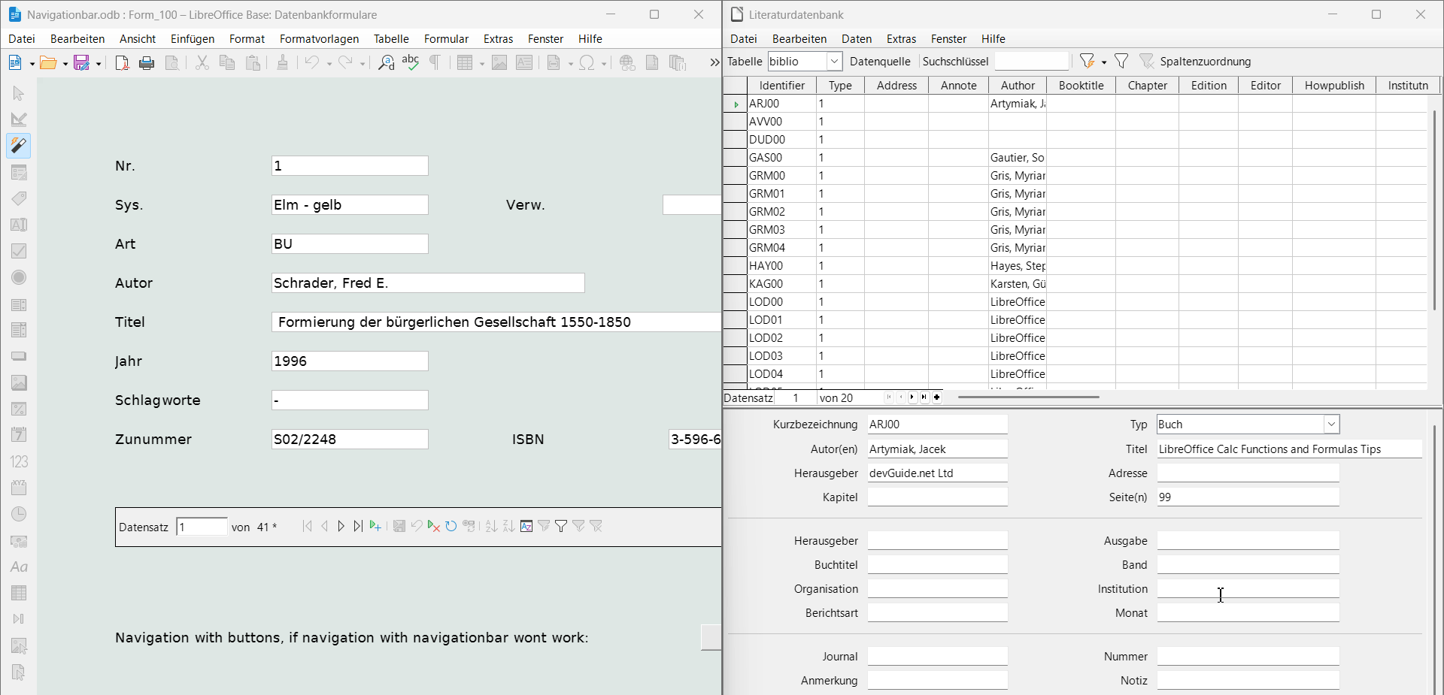
Task: Open the Tabelle biblio dropdown
Action: (x=834, y=62)
